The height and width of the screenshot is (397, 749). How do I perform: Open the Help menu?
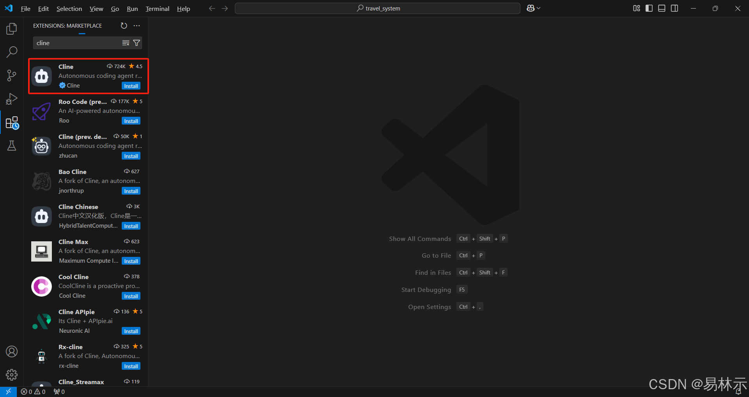(x=183, y=9)
